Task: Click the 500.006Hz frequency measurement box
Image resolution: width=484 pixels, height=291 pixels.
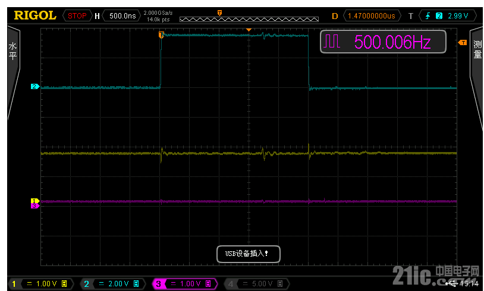Action: pos(383,42)
